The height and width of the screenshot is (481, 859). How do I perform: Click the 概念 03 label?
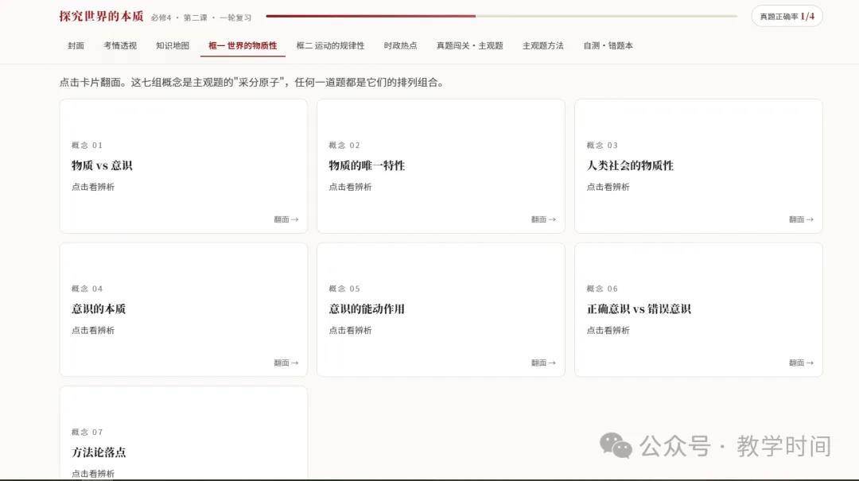coord(602,145)
